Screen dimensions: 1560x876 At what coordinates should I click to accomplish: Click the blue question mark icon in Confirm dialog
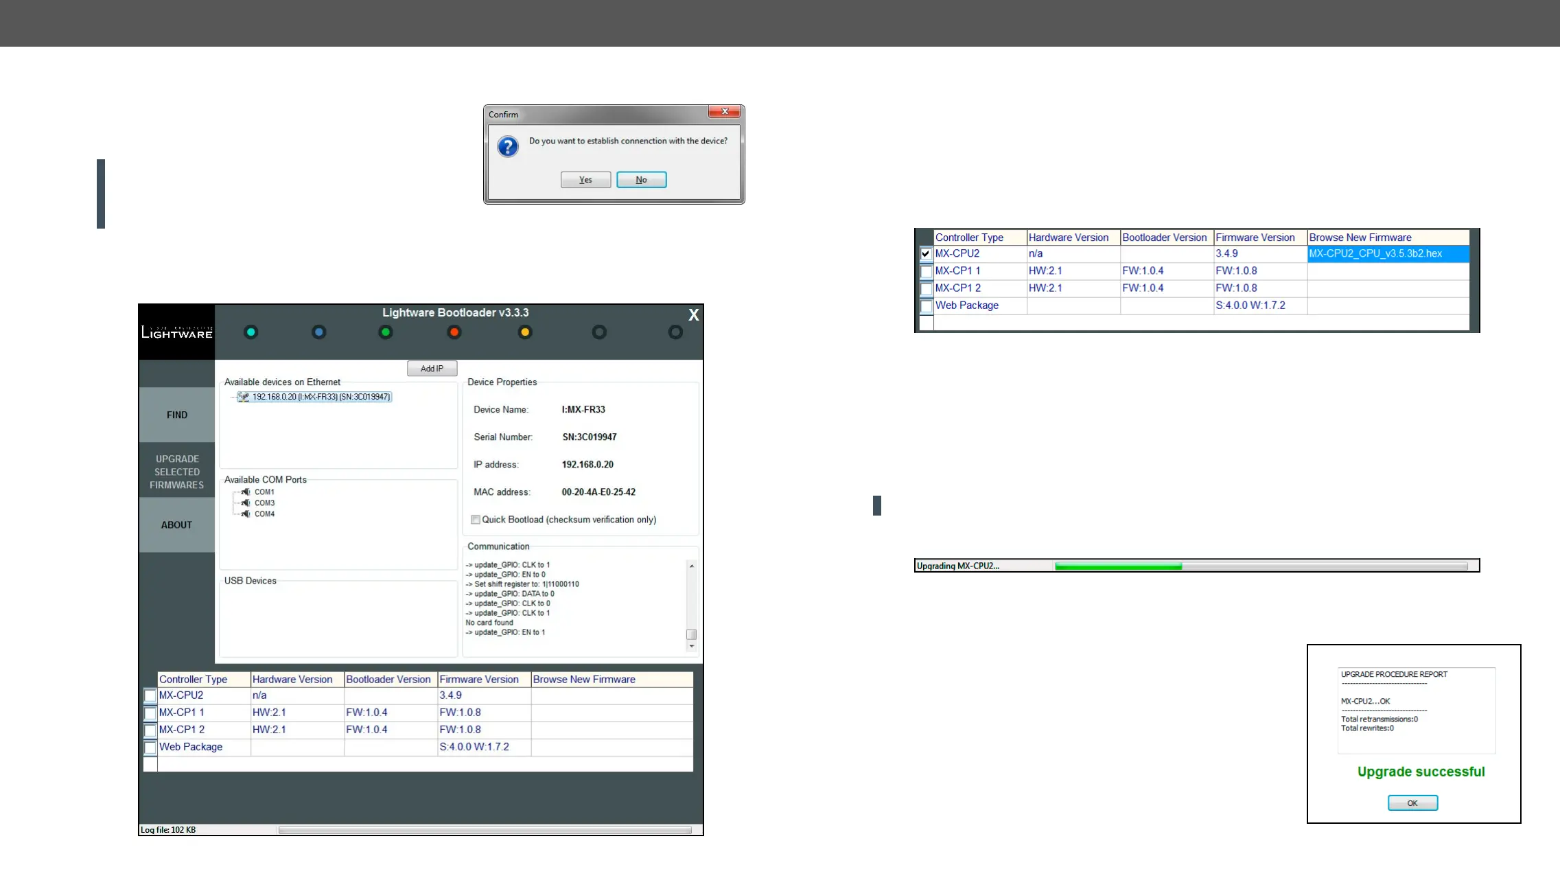click(508, 146)
